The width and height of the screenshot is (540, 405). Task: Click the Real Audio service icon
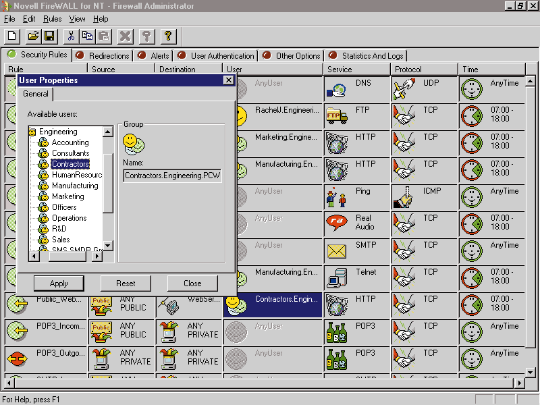click(336, 223)
